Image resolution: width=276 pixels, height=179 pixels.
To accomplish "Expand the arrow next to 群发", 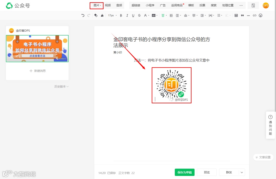I will 242,172.
